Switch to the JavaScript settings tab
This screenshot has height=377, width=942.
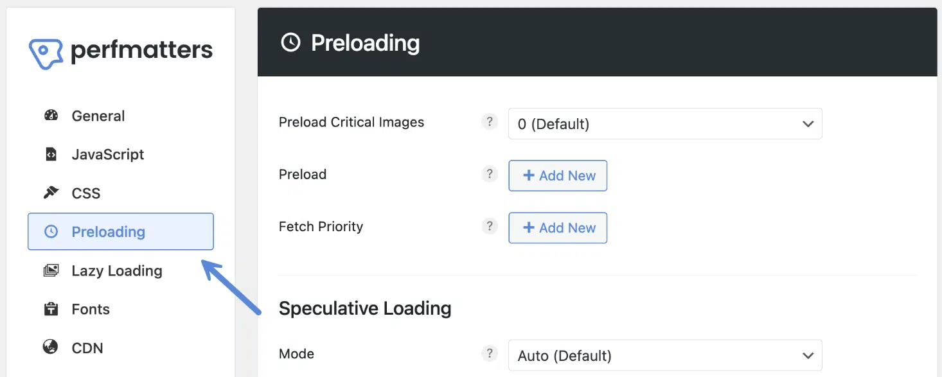pos(107,154)
